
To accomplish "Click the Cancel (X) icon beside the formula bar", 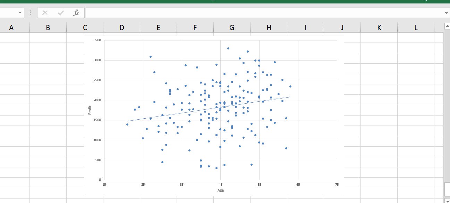I will (44, 13).
